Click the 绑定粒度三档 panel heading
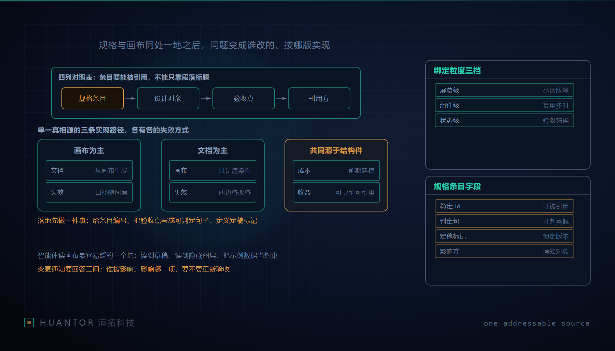Screen dimensions: 615x351 click(457, 71)
